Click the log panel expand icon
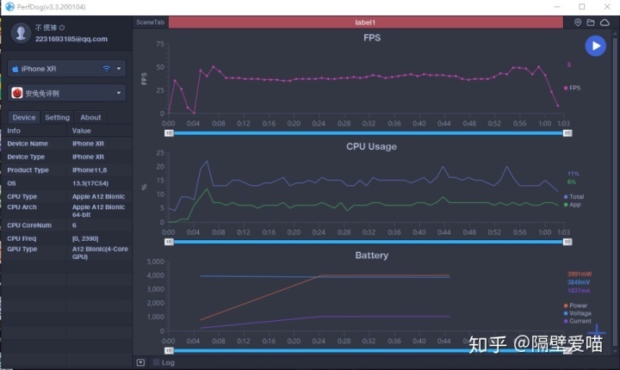This screenshot has width=620, height=370. [140, 362]
